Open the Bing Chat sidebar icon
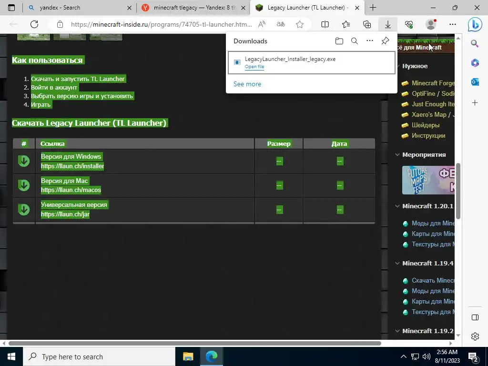 475,24
